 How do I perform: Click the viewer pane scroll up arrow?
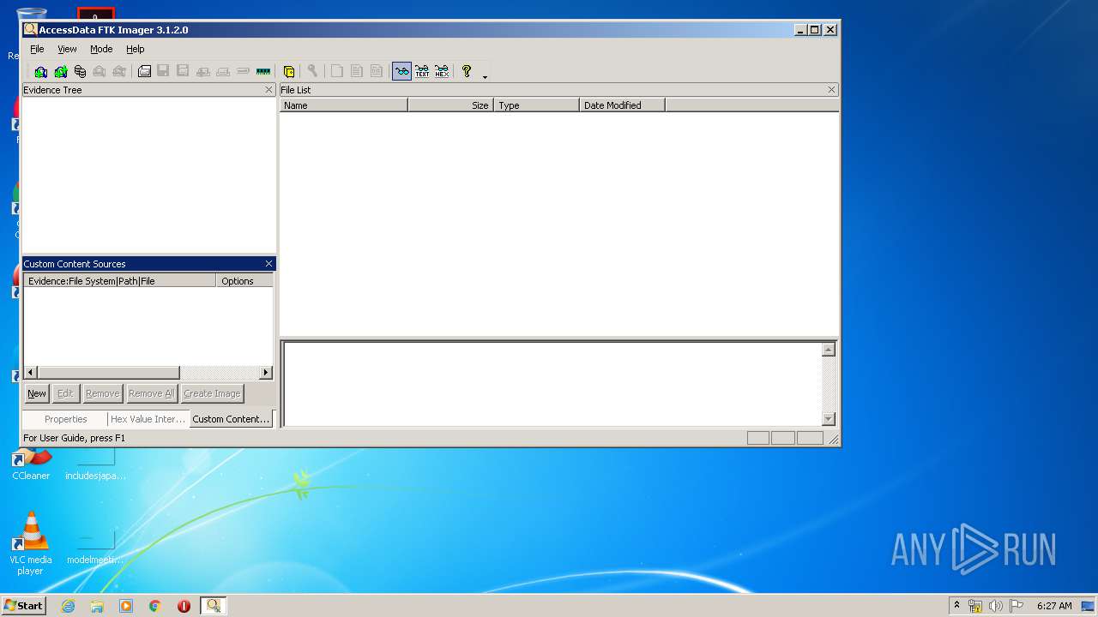[829, 350]
